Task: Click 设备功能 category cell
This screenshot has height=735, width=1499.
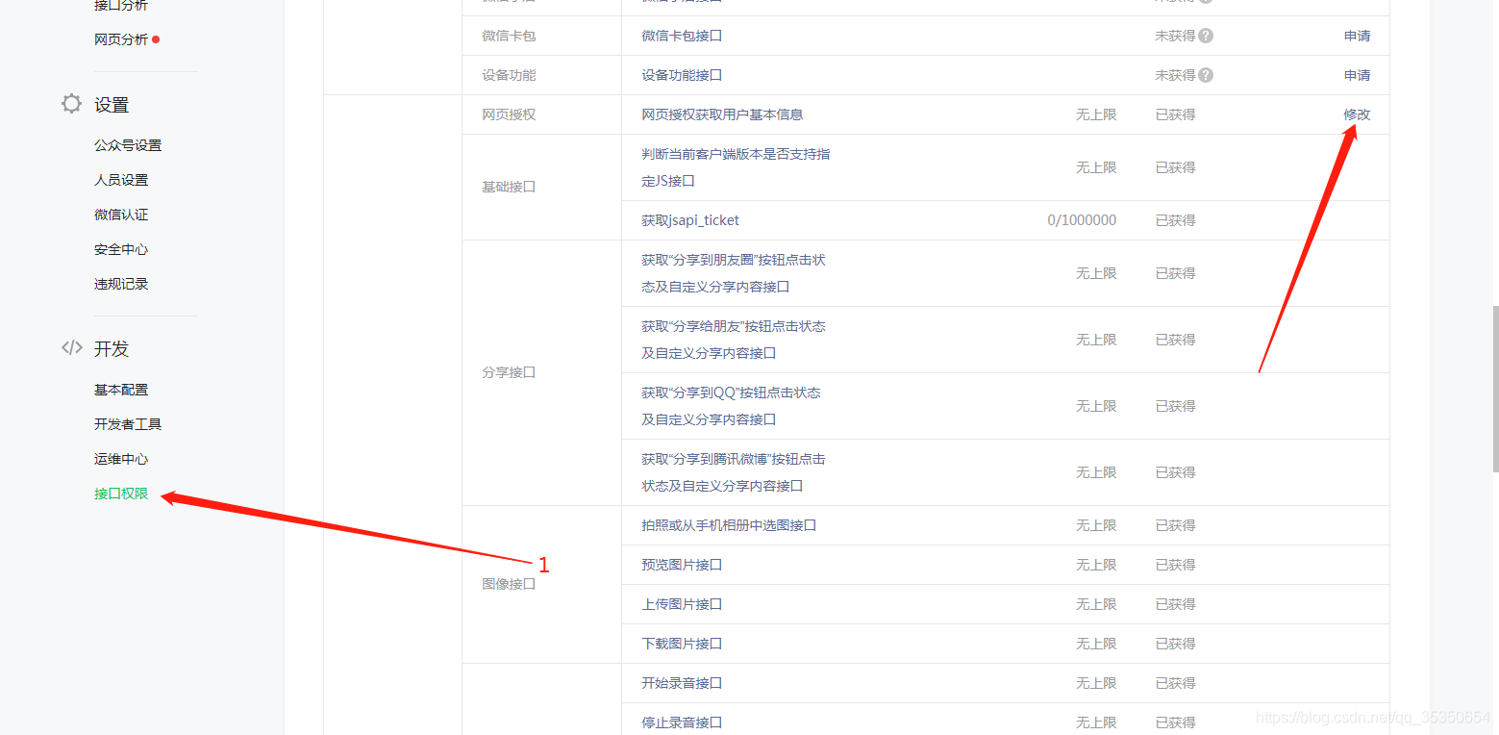Action: 509,75
